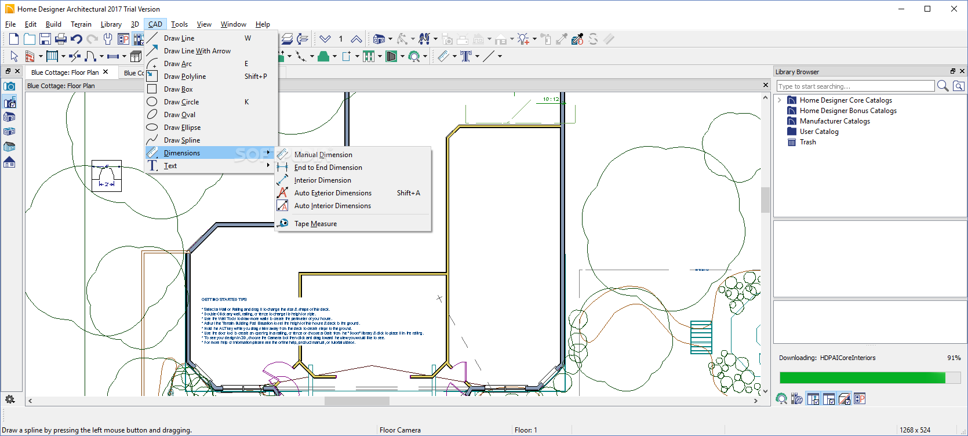The image size is (968, 436).
Task: Open the 3D camera view house icon
Action: (379, 39)
